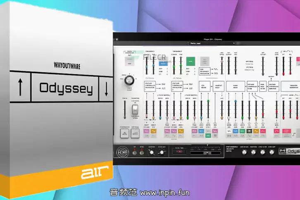300x200 pixels.
Task: Adjust oscillator 1 Coarse frequency slider
Action: (x=147, y=65)
